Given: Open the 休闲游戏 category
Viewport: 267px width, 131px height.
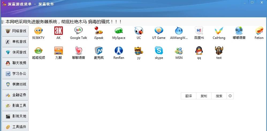Looking at the screenshot, I should tap(15, 52).
